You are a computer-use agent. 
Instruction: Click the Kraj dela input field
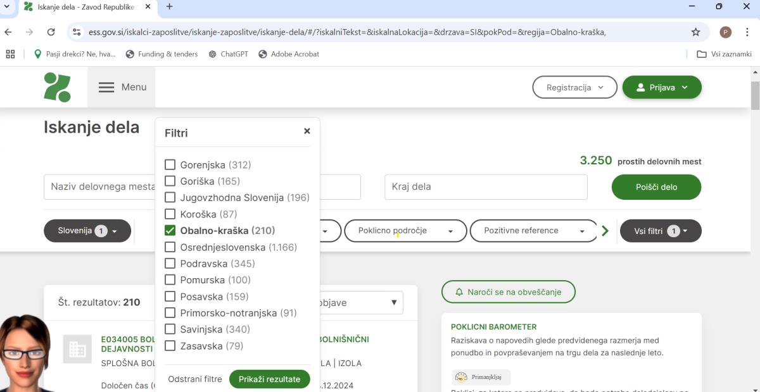pos(486,187)
